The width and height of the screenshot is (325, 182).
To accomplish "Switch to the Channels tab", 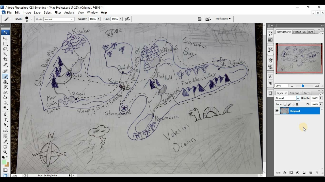I will point(295,93).
